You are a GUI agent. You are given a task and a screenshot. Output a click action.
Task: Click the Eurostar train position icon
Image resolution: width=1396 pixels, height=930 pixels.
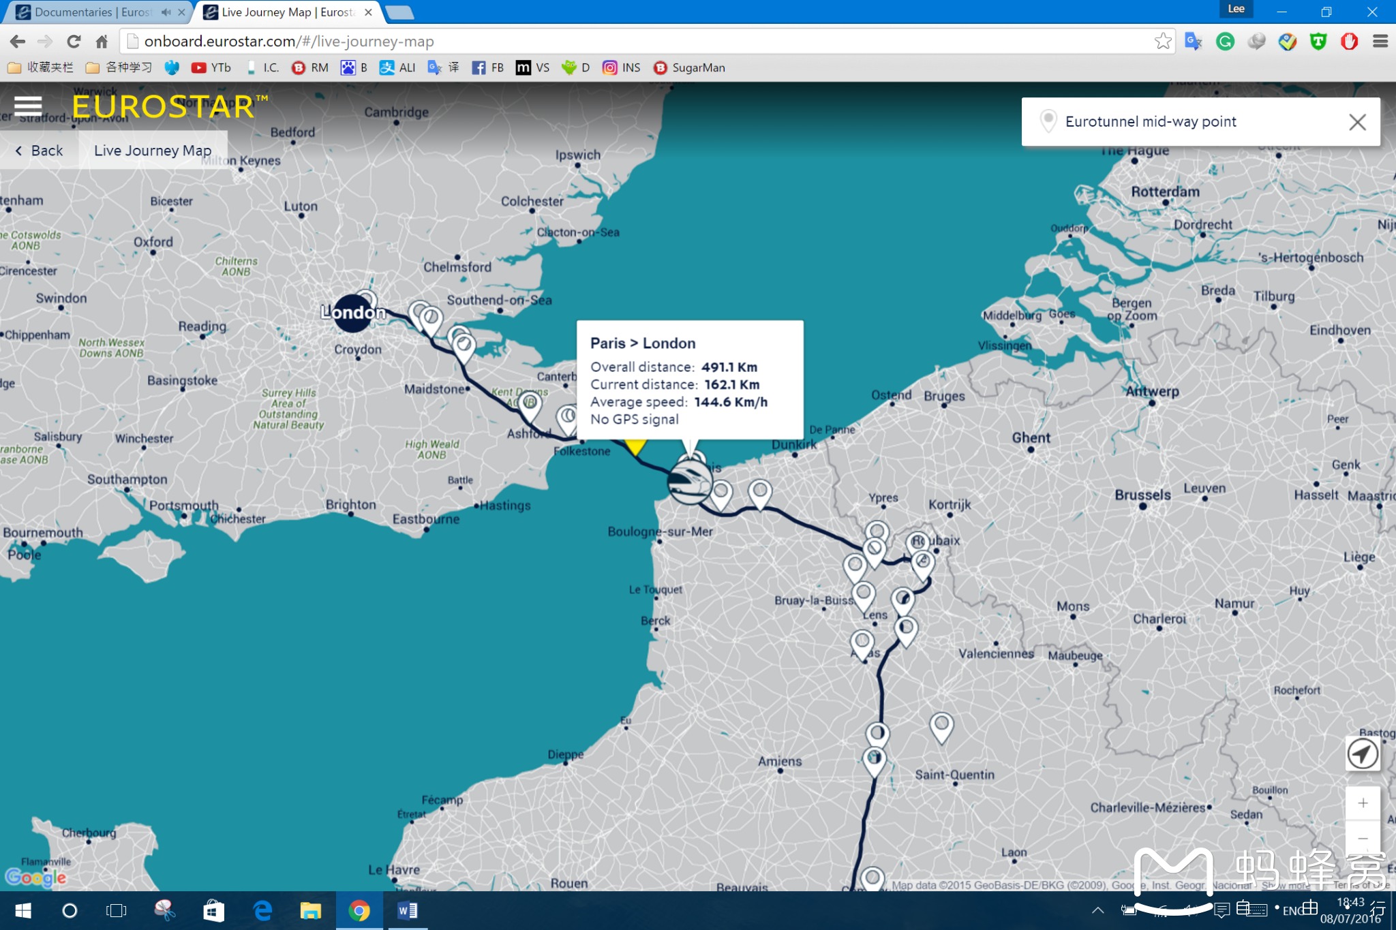pyautogui.click(x=689, y=481)
